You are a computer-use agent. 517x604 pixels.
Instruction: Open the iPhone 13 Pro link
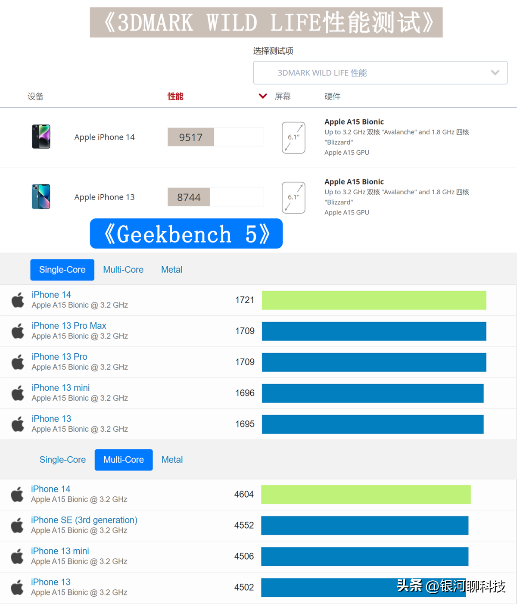[x=59, y=357]
